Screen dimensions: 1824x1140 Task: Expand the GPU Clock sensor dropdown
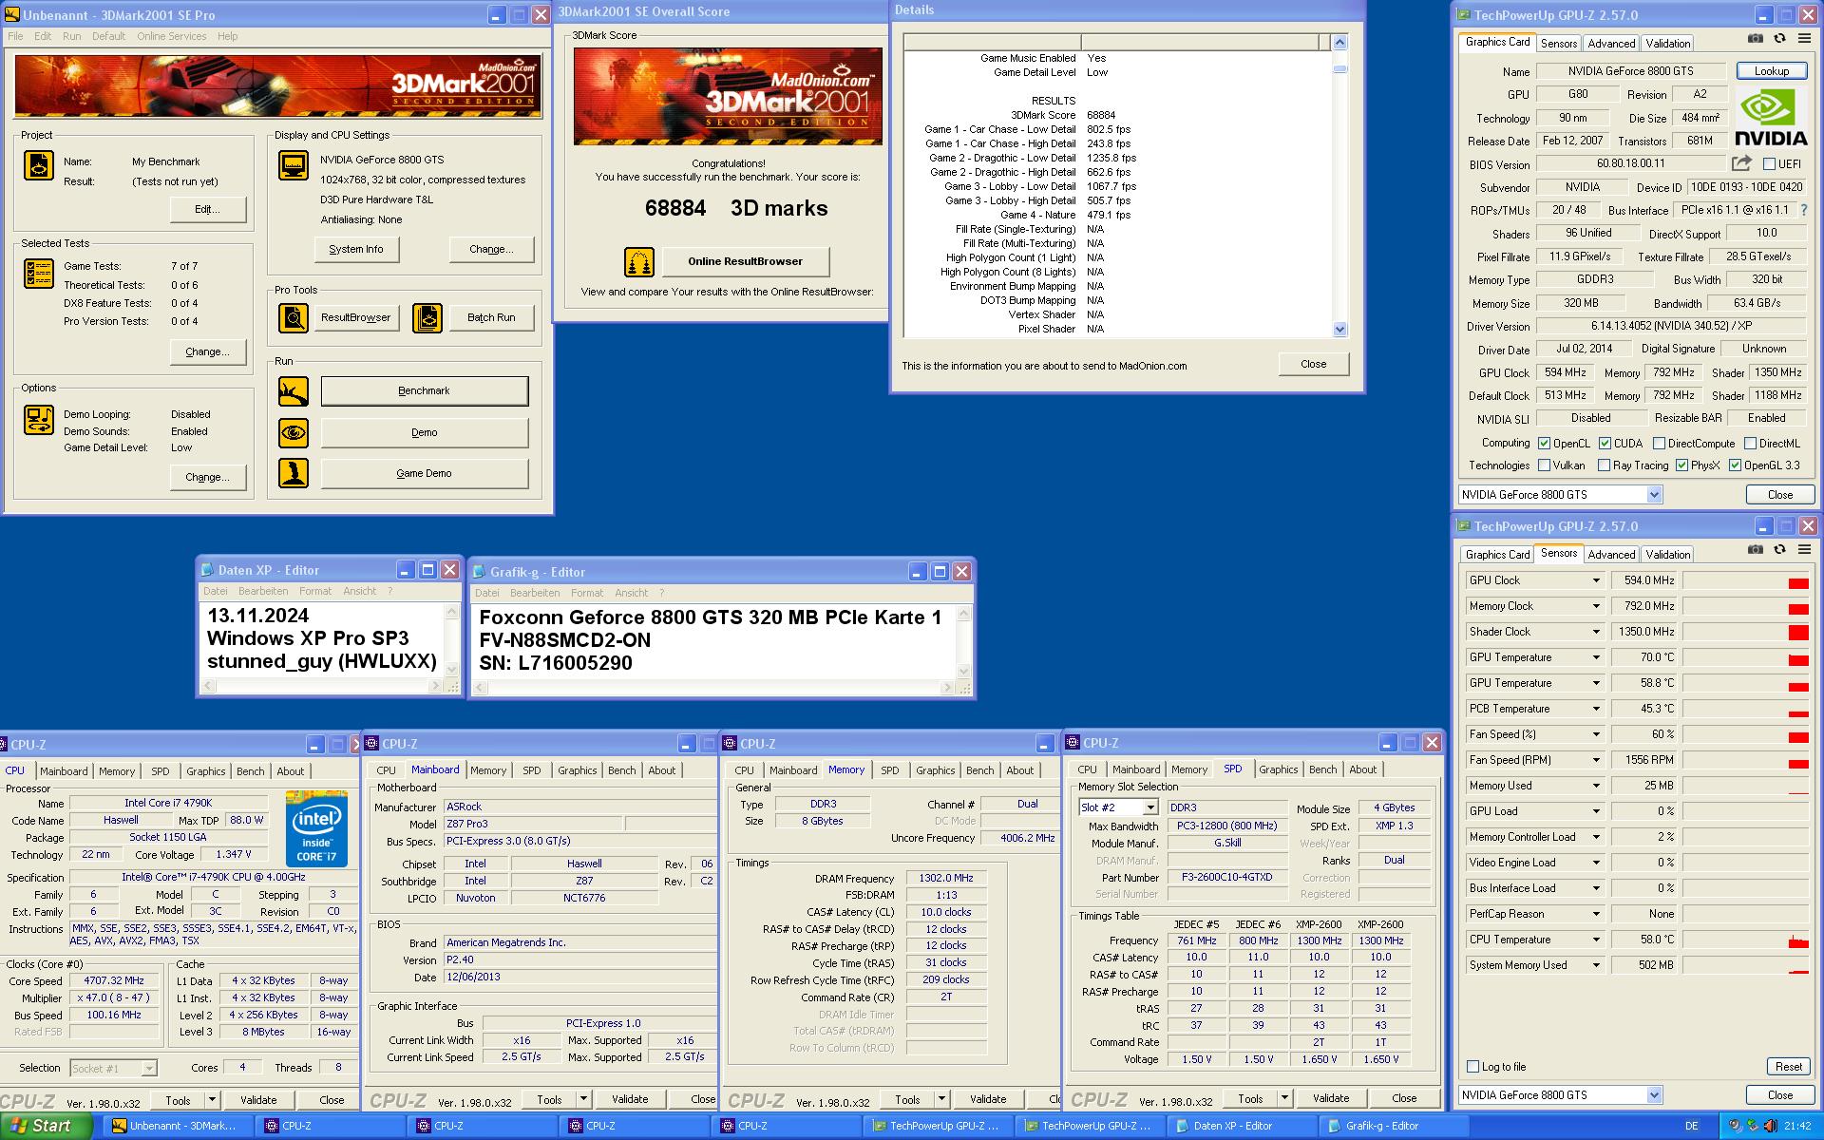pyautogui.click(x=1596, y=580)
